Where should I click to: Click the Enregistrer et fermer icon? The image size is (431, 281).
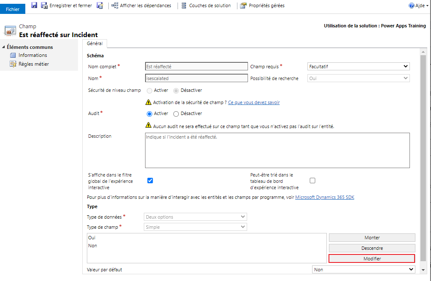pyautogui.click(x=44, y=5)
